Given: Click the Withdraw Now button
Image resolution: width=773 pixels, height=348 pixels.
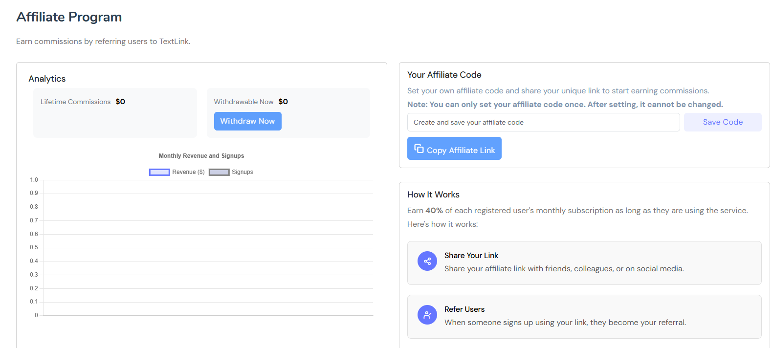Looking at the screenshot, I should click(x=247, y=121).
